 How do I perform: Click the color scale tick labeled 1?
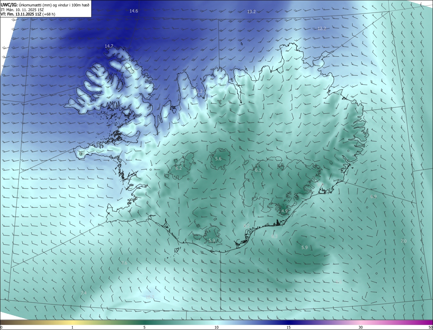(x=72, y=327)
